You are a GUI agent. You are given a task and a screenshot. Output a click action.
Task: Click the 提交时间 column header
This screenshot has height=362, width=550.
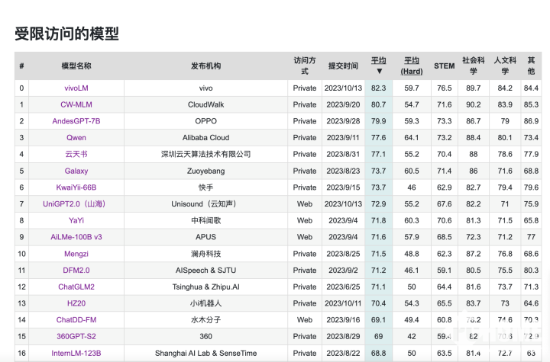343,66
